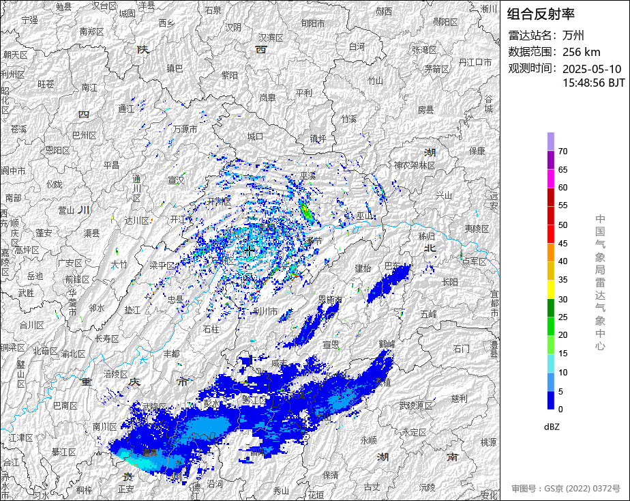
Task: Select the light purple 70 dBZ legend swatch
Action: coord(550,141)
